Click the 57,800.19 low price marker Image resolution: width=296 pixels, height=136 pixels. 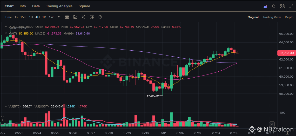[x=153, y=96]
